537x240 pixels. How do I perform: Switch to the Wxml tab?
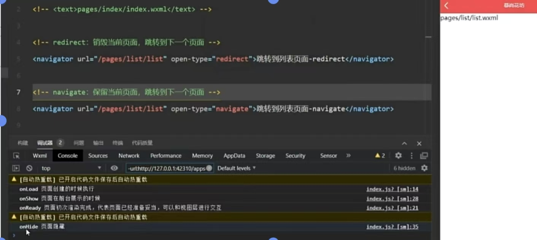point(40,156)
